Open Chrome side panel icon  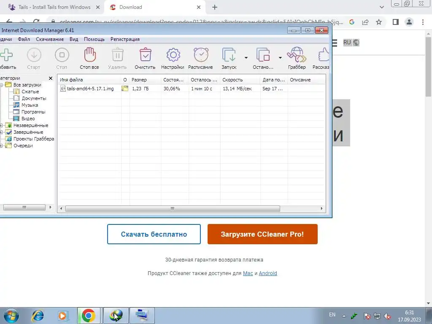pos(396,22)
